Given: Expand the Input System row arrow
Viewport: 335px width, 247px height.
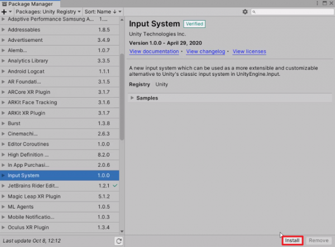Looking at the screenshot, I should click(3, 175).
